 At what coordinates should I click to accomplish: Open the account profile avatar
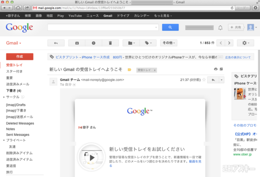click(250, 27)
